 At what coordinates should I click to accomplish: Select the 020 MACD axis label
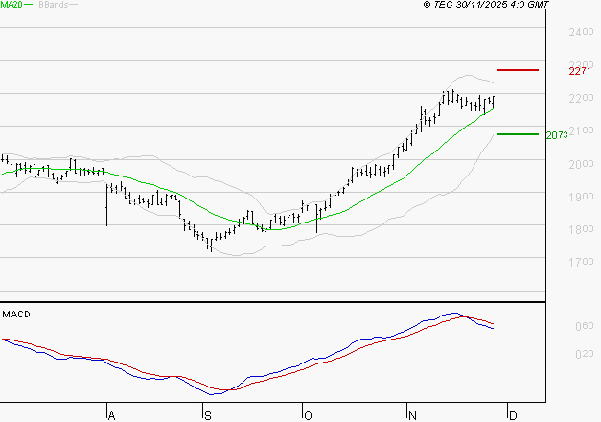coord(584,354)
